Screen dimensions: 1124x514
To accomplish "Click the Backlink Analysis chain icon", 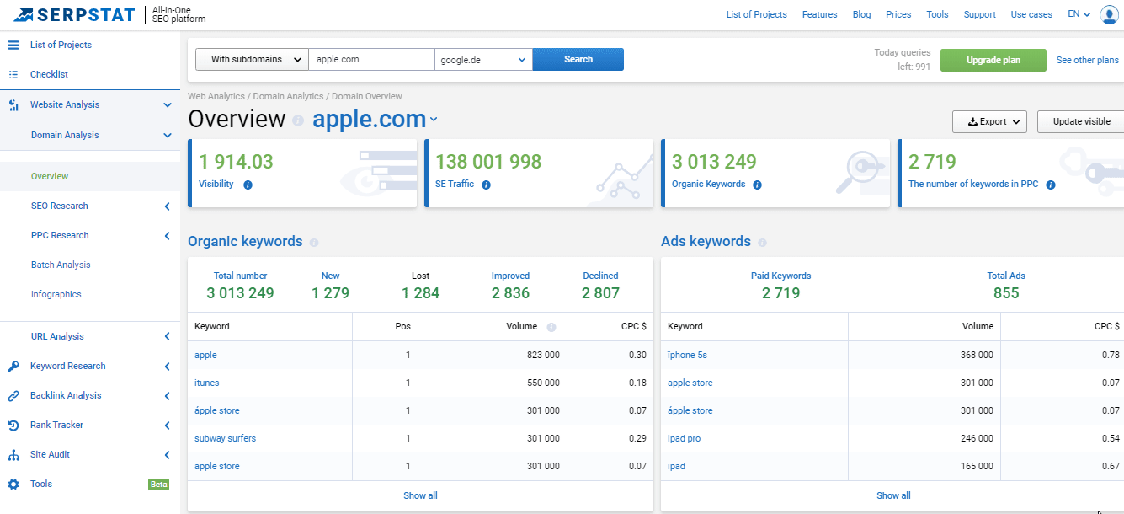I will click(13, 395).
